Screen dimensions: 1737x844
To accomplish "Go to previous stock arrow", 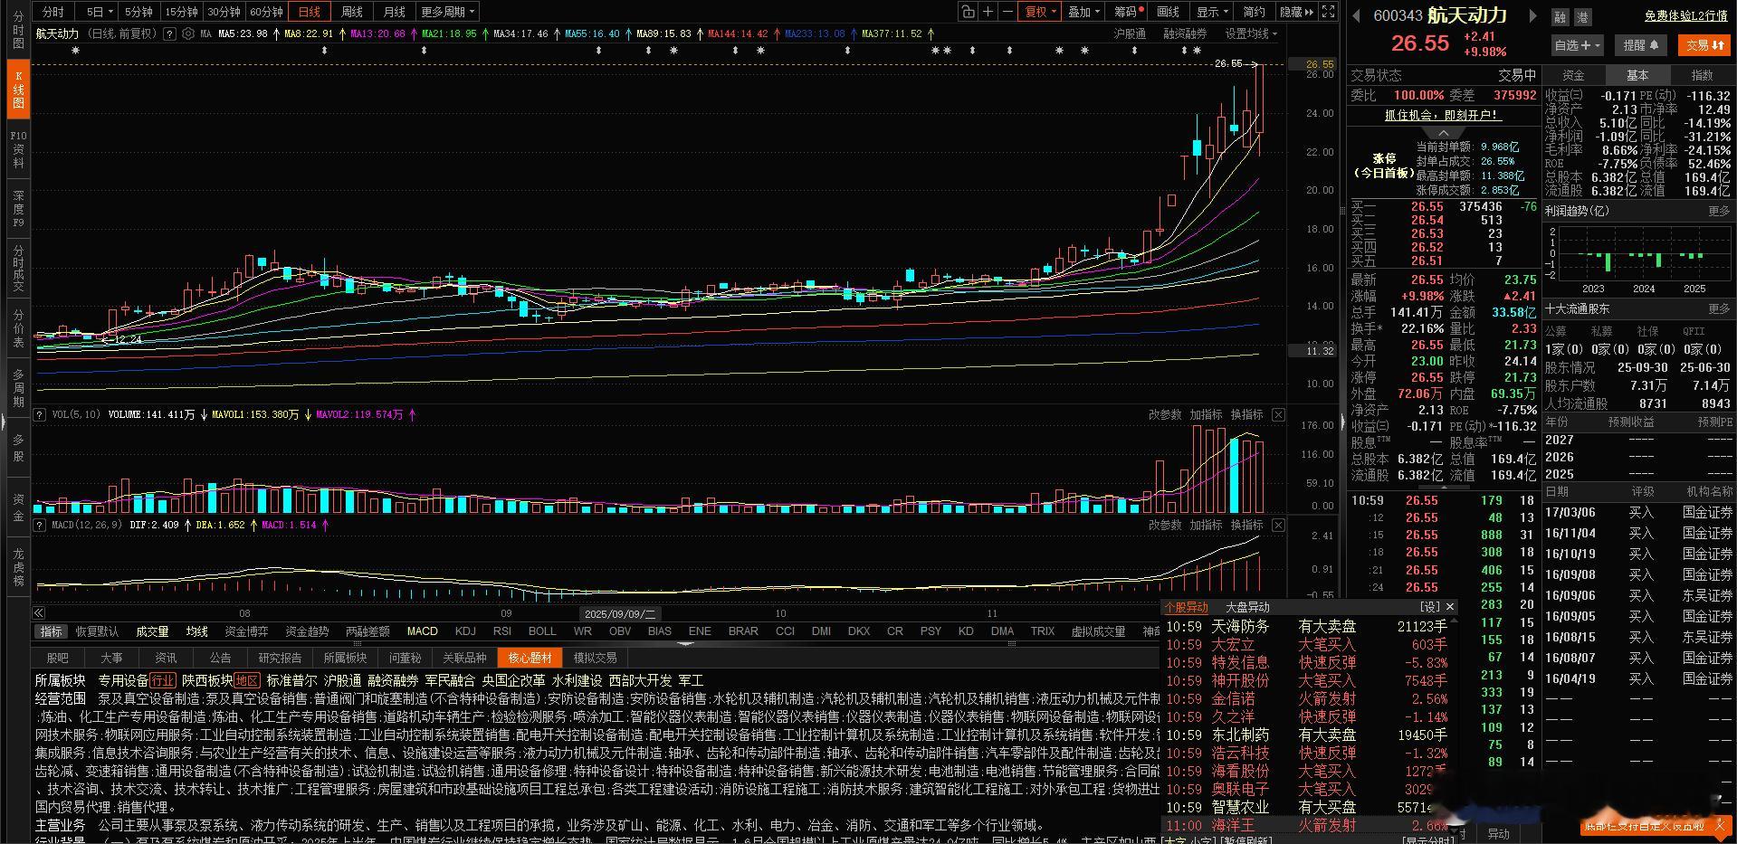I will (1356, 15).
